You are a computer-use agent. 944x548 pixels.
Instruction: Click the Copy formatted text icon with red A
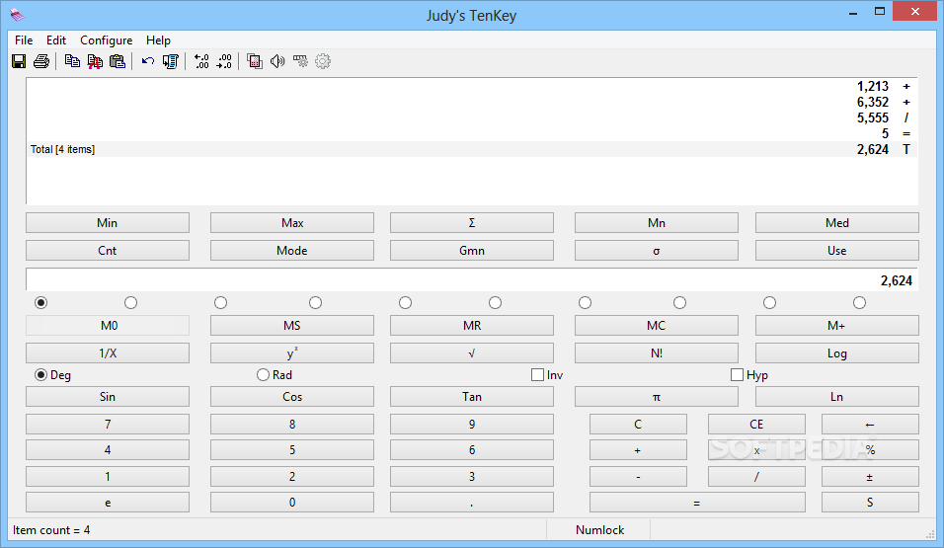pyautogui.click(x=95, y=61)
